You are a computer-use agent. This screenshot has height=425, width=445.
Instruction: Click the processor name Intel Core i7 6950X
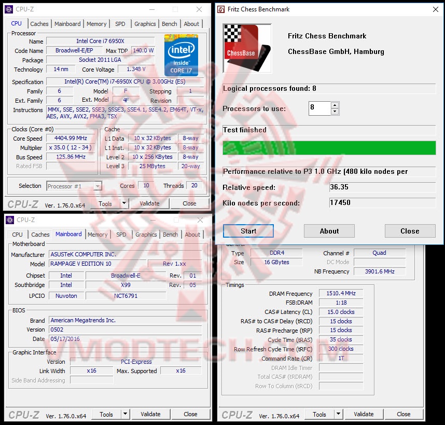coord(101,41)
